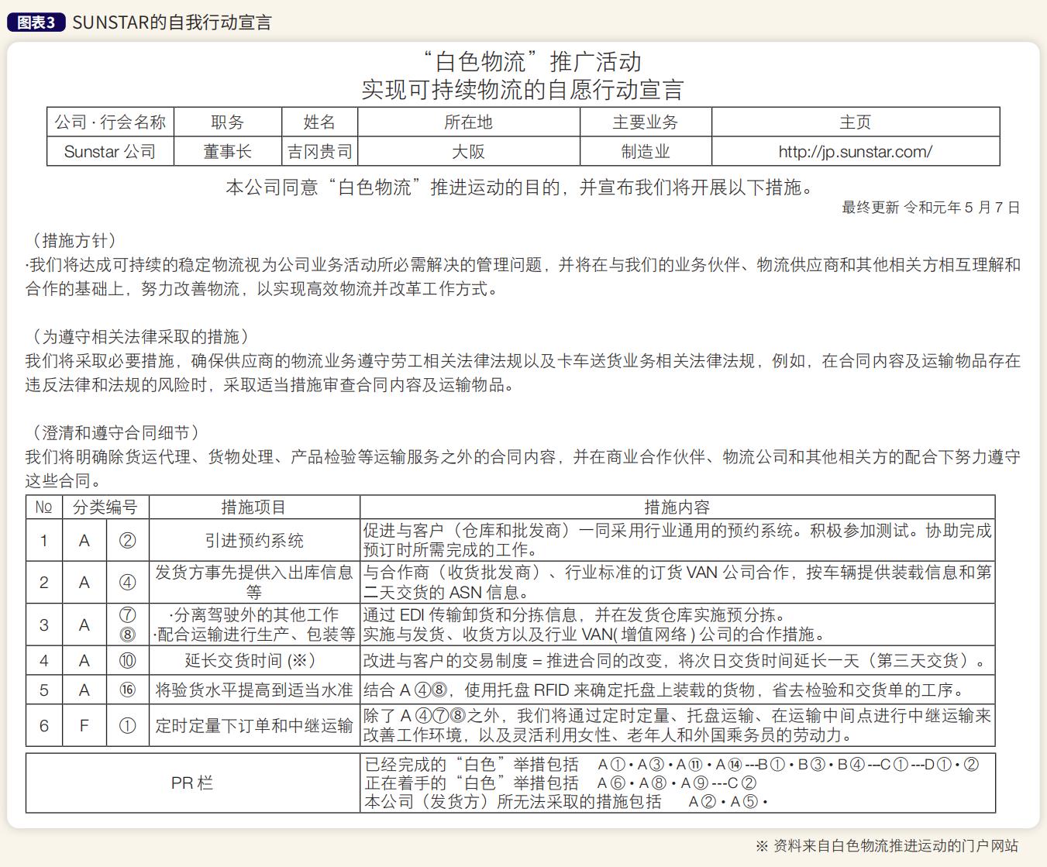1047x867 pixels.
Task: Click the content text starting 改进与客户的交易制度
Action: [x=677, y=661]
